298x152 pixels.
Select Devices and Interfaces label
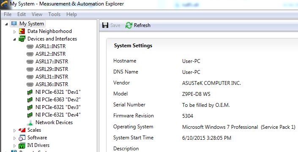52,39
